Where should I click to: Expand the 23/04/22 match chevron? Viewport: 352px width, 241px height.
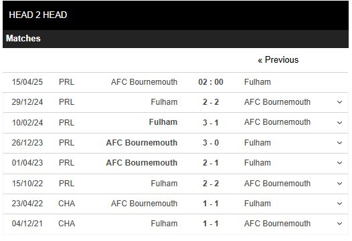[x=339, y=204]
